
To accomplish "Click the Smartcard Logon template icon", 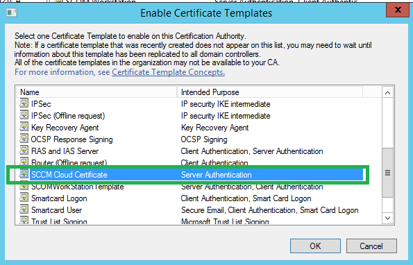I will (x=24, y=198).
